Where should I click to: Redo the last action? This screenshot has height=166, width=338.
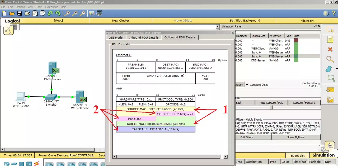pos(58,13)
